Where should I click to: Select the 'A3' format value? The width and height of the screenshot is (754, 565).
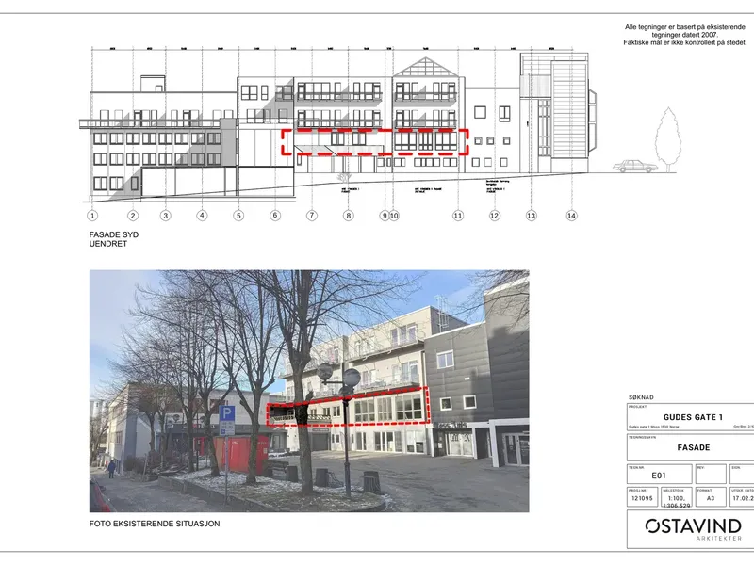click(x=711, y=498)
